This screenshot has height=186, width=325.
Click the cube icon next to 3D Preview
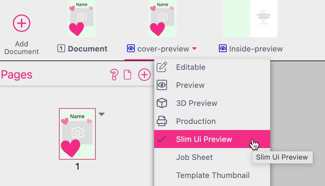[x=162, y=103]
